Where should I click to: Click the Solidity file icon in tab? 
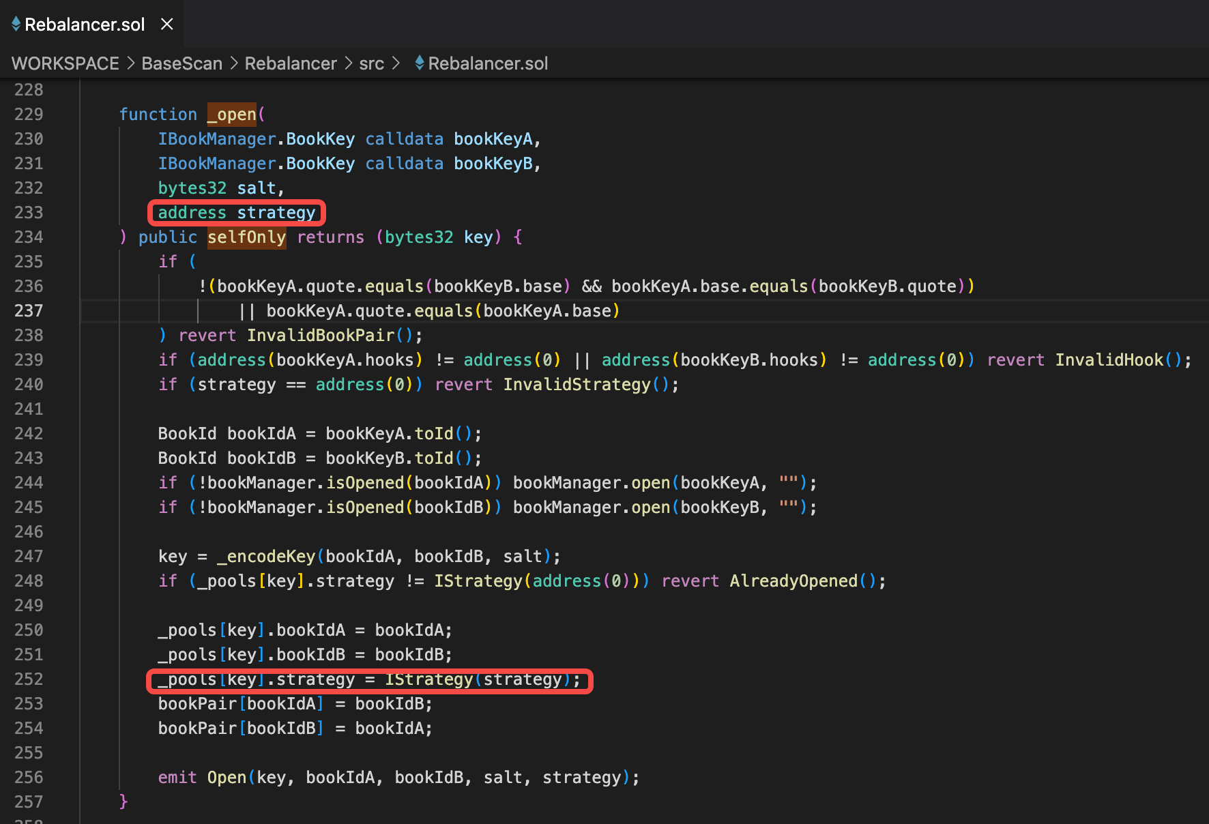(16, 25)
